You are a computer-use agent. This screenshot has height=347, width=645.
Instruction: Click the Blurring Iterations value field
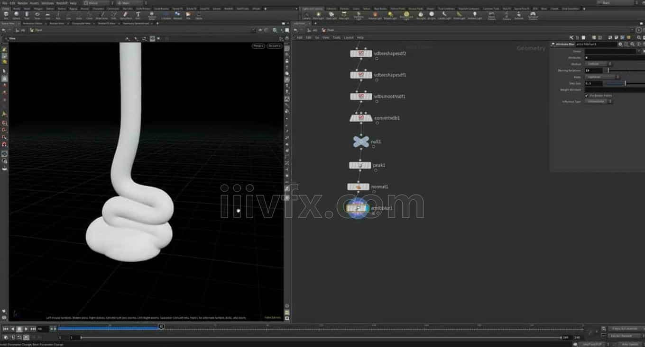coord(594,71)
